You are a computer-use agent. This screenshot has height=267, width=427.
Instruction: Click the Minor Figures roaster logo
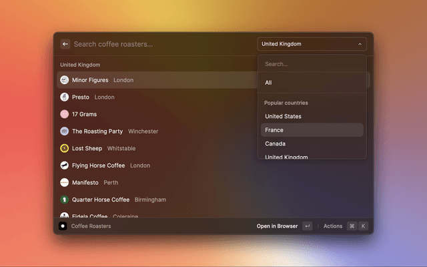click(x=65, y=80)
